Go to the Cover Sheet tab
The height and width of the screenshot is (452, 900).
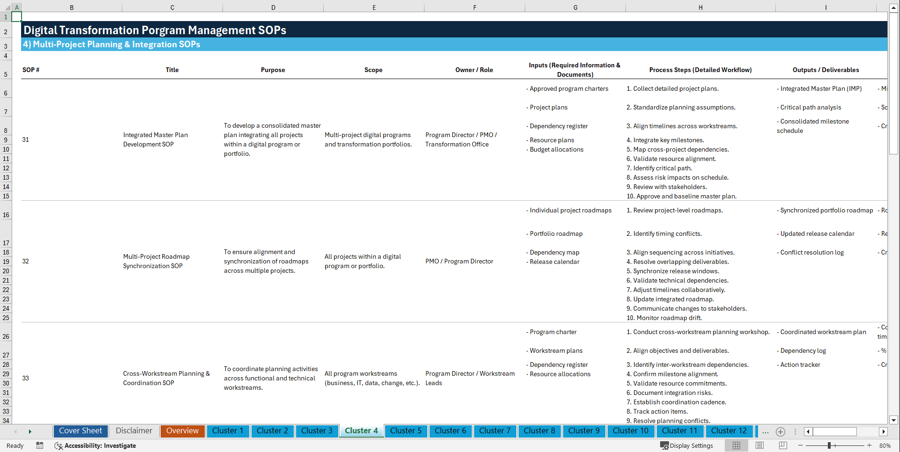(x=80, y=431)
